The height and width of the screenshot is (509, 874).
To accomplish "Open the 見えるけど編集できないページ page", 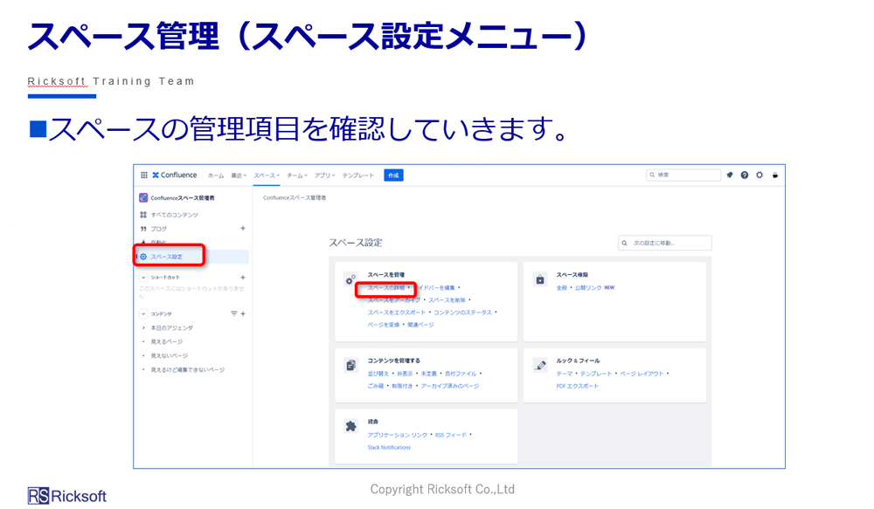I will [187, 370].
